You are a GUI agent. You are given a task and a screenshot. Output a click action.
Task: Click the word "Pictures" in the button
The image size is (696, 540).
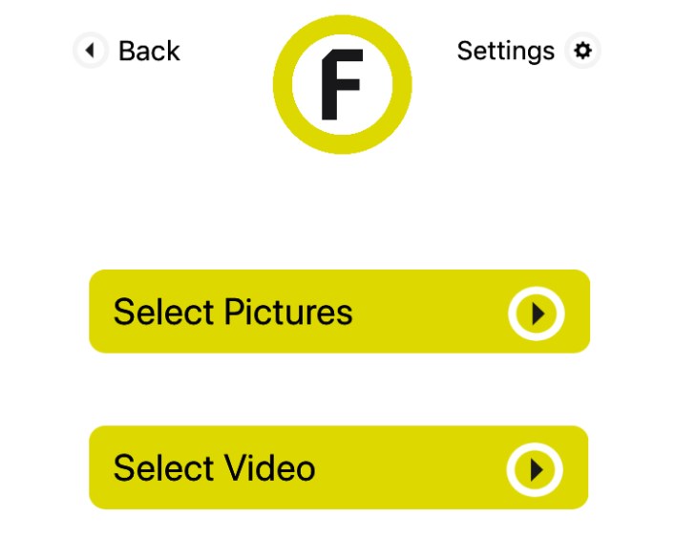pyautogui.click(x=288, y=313)
